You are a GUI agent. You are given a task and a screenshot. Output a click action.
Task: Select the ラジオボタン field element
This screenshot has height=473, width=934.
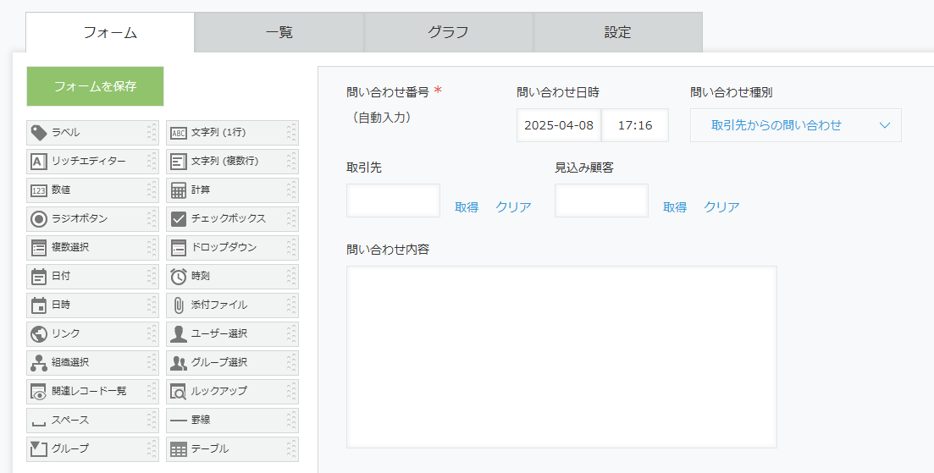point(92,219)
